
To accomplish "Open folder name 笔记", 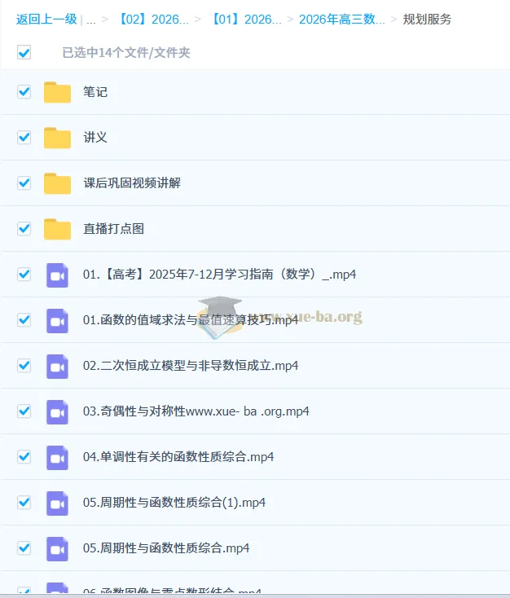I will [95, 92].
